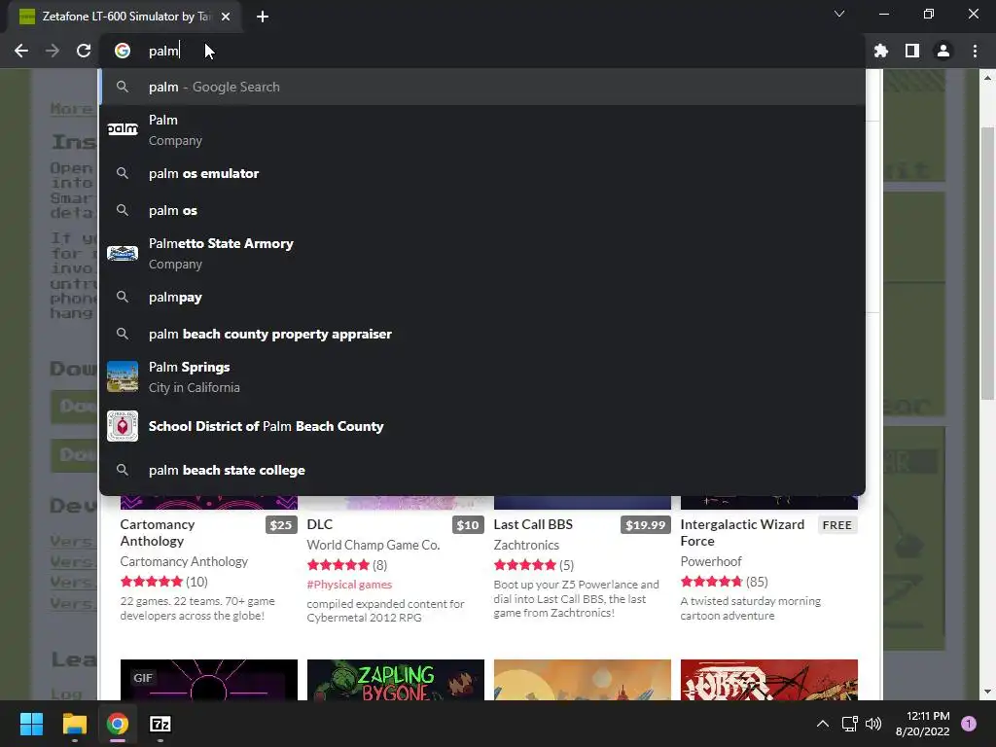
Task: Click the $19.99 price badge
Action: [x=646, y=525]
